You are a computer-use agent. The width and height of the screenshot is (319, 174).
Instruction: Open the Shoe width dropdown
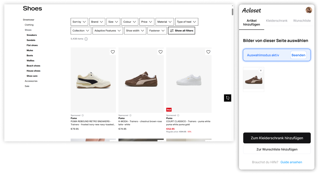(x=135, y=31)
